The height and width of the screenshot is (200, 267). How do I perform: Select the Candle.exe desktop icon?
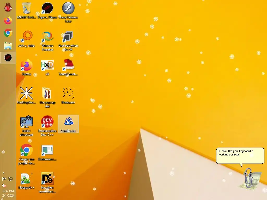pyautogui.click(x=68, y=124)
